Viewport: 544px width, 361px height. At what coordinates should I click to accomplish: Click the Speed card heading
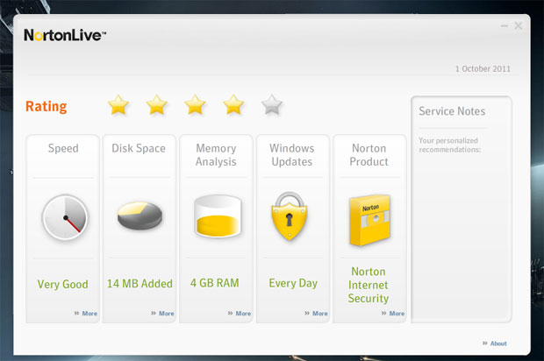(63, 148)
